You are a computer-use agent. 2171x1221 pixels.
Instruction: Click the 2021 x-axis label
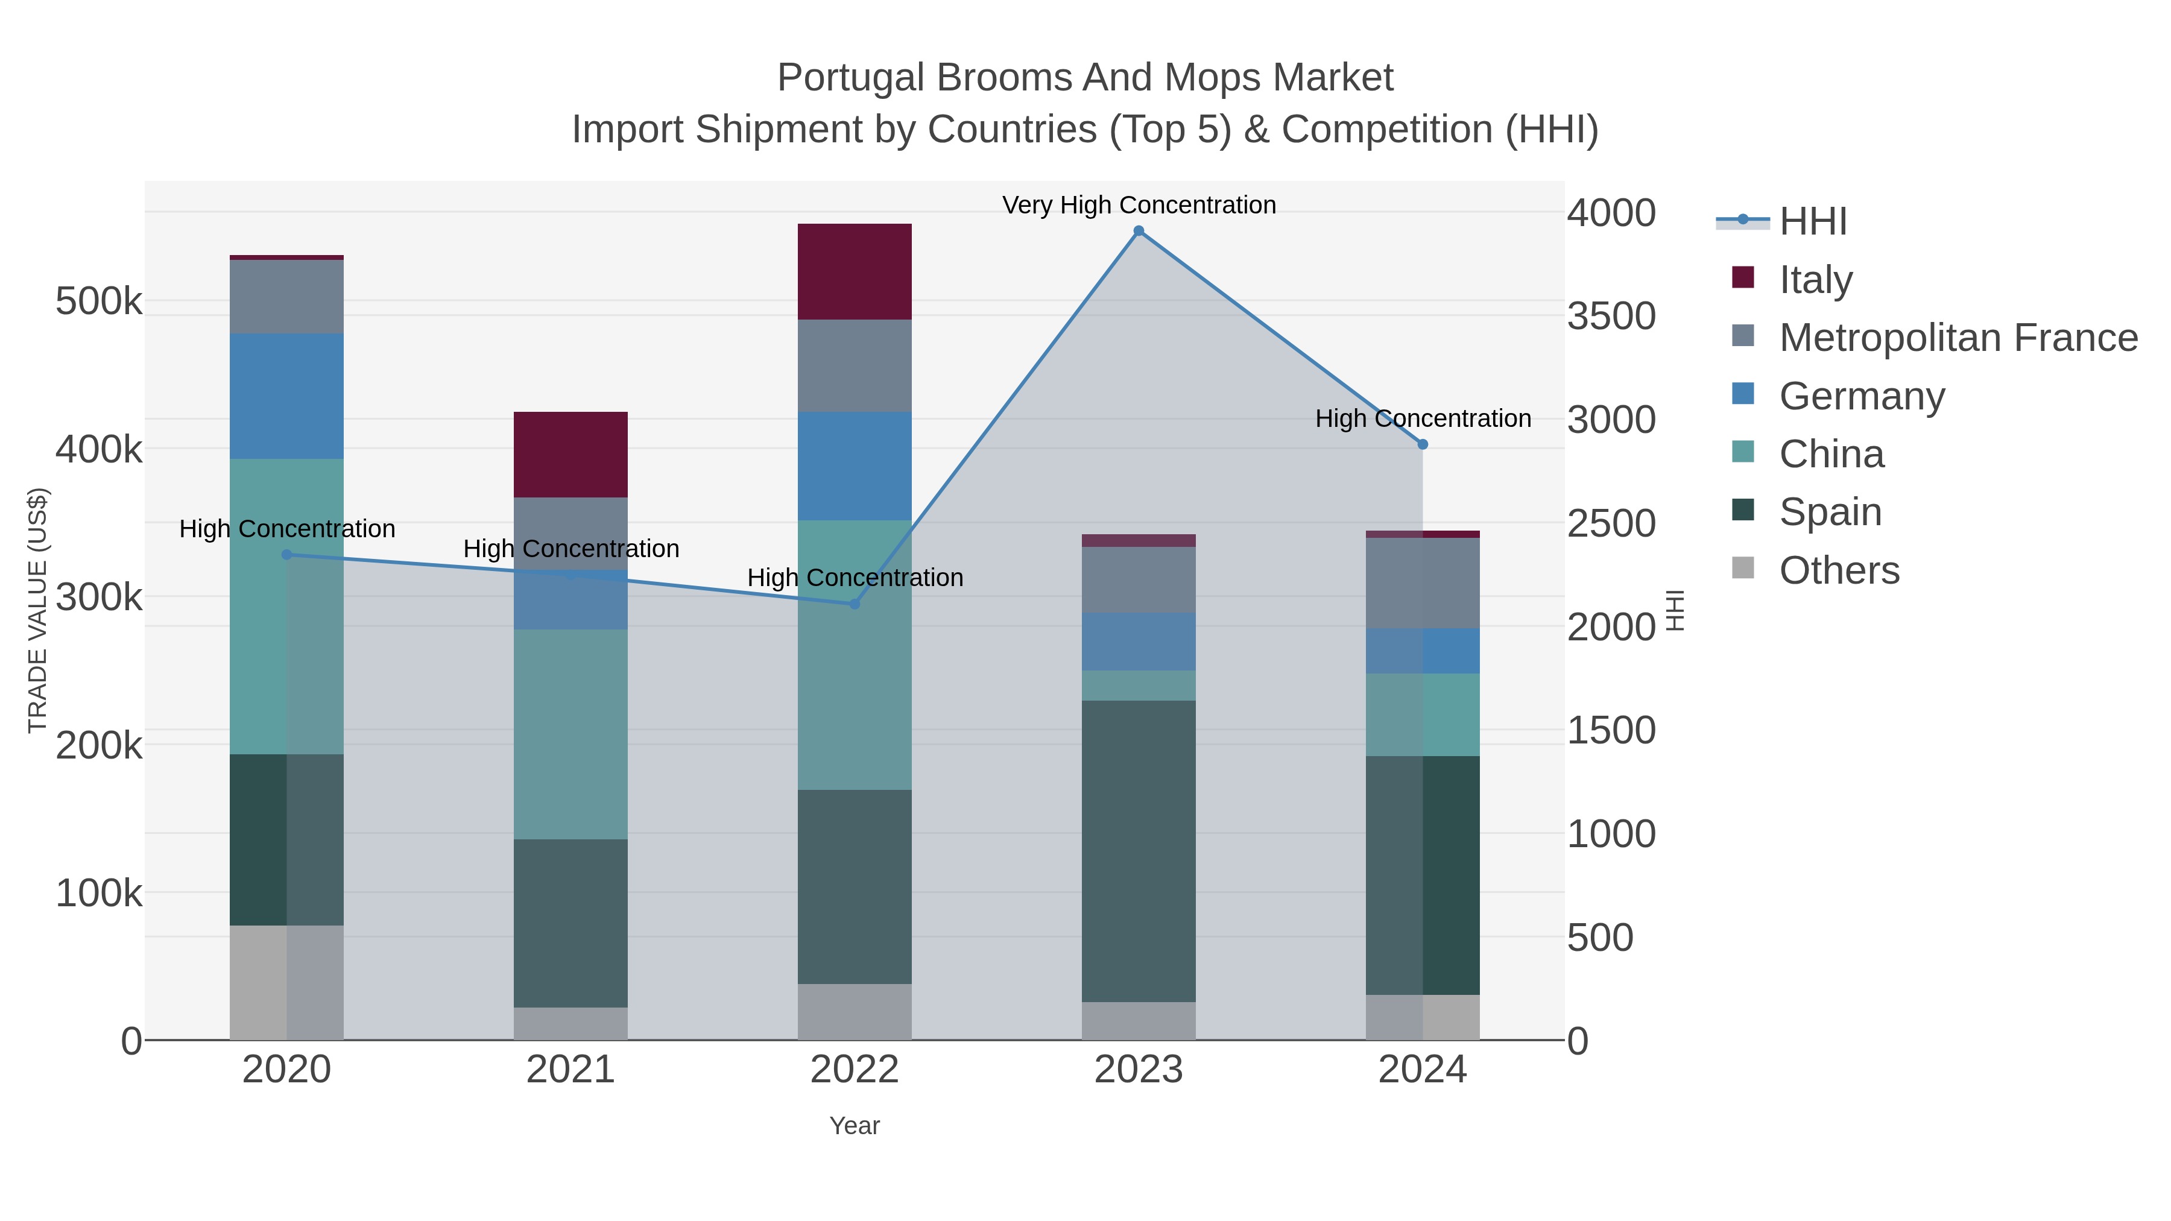pos(570,1069)
